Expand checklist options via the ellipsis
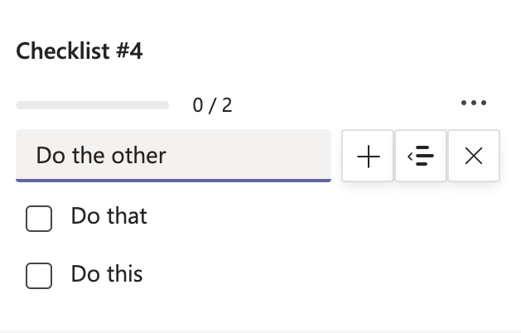The image size is (521, 333). coord(474,104)
